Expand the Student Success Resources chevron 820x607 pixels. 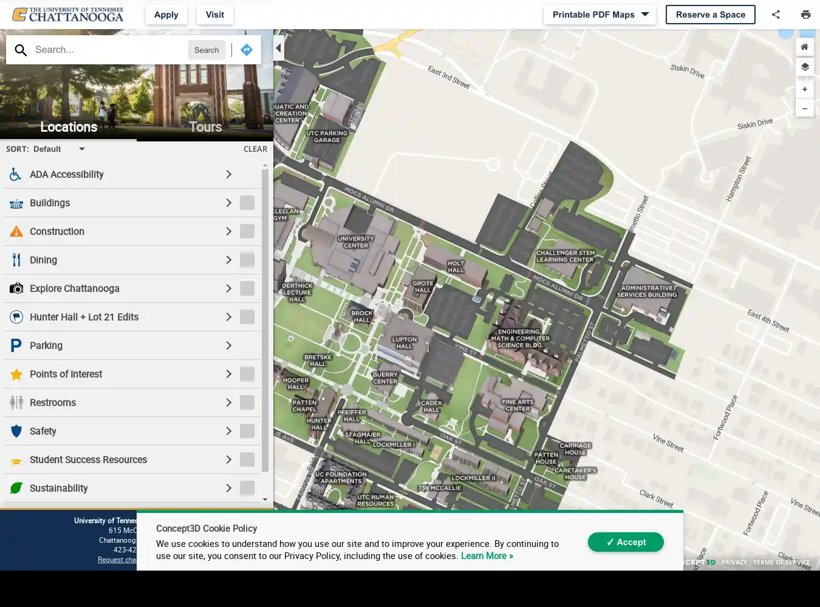(229, 459)
